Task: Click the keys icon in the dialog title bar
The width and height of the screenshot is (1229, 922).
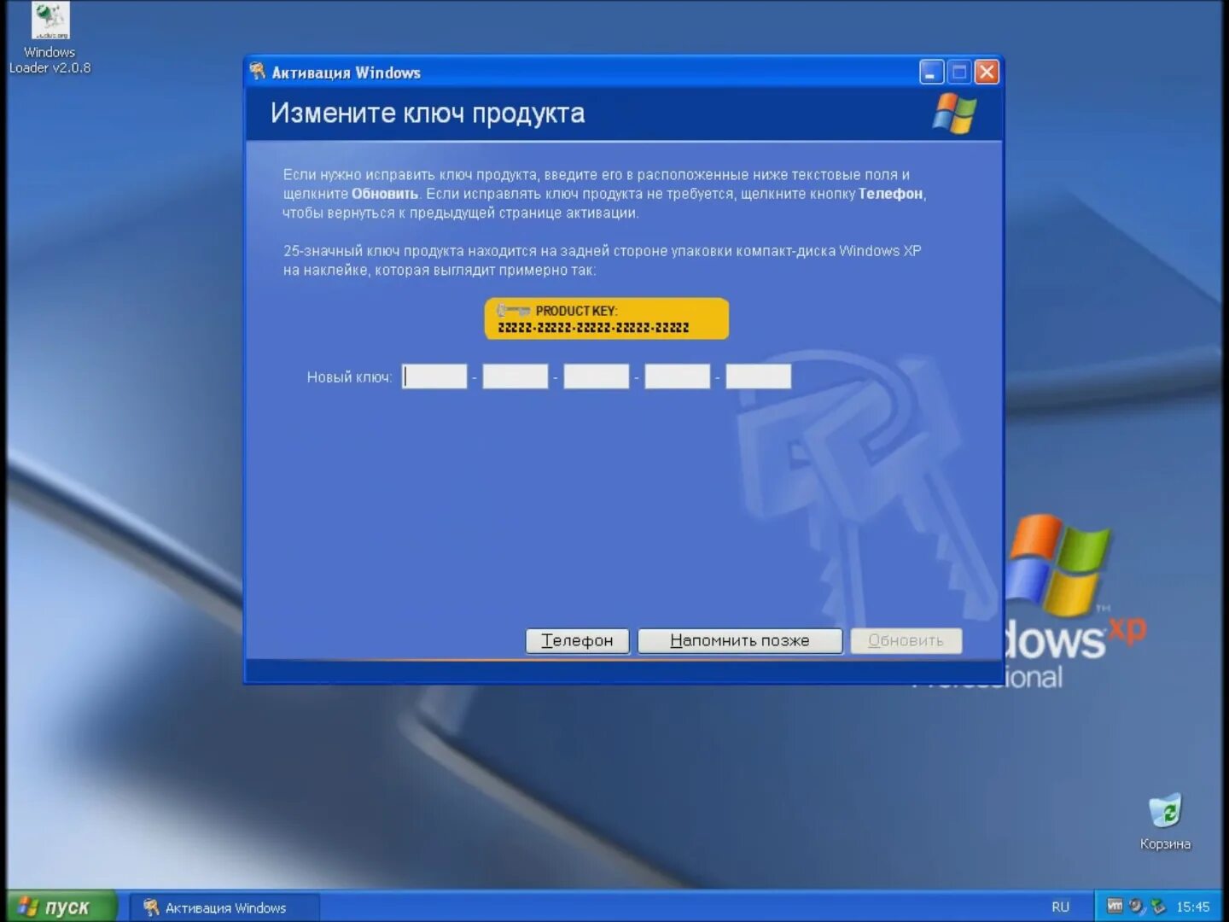Action: coord(258,72)
